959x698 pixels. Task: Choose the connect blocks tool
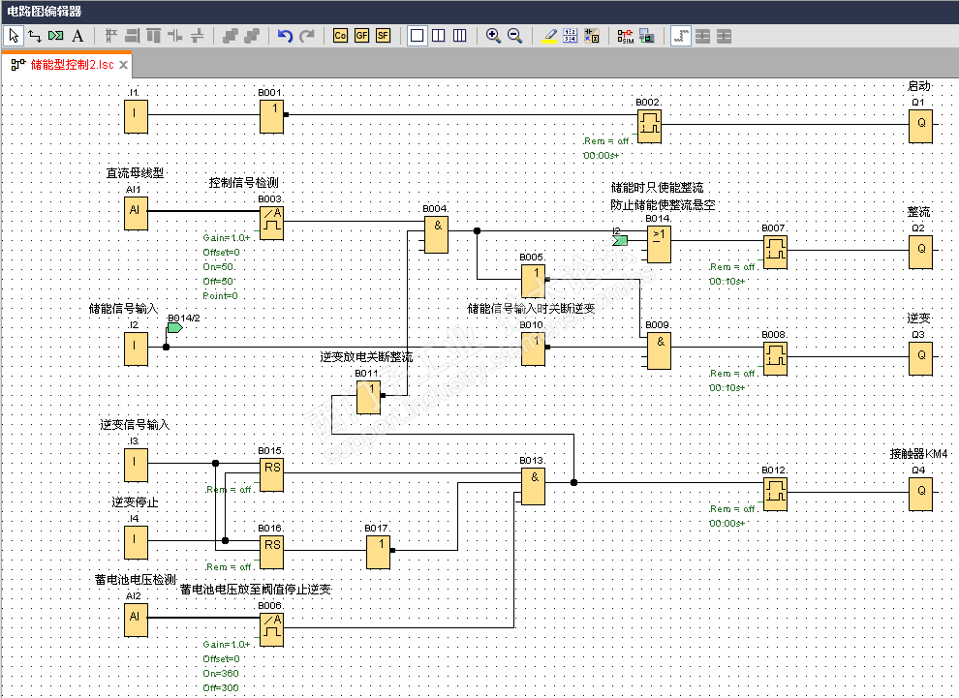(35, 36)
